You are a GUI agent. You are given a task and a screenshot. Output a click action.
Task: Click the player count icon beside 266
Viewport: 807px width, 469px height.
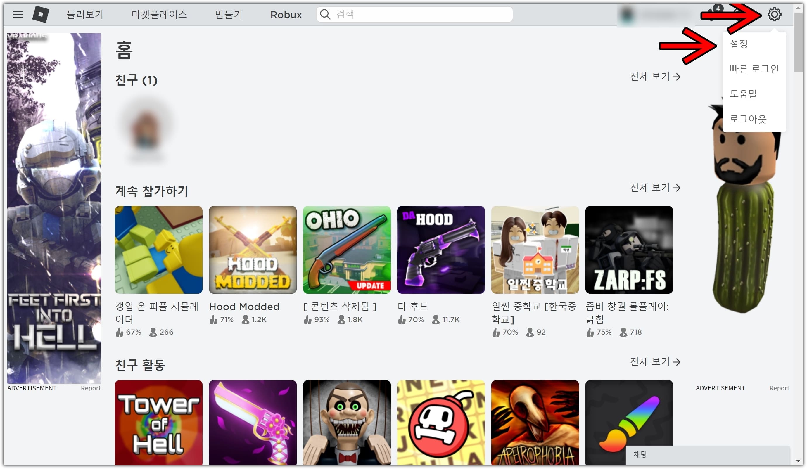153,332
